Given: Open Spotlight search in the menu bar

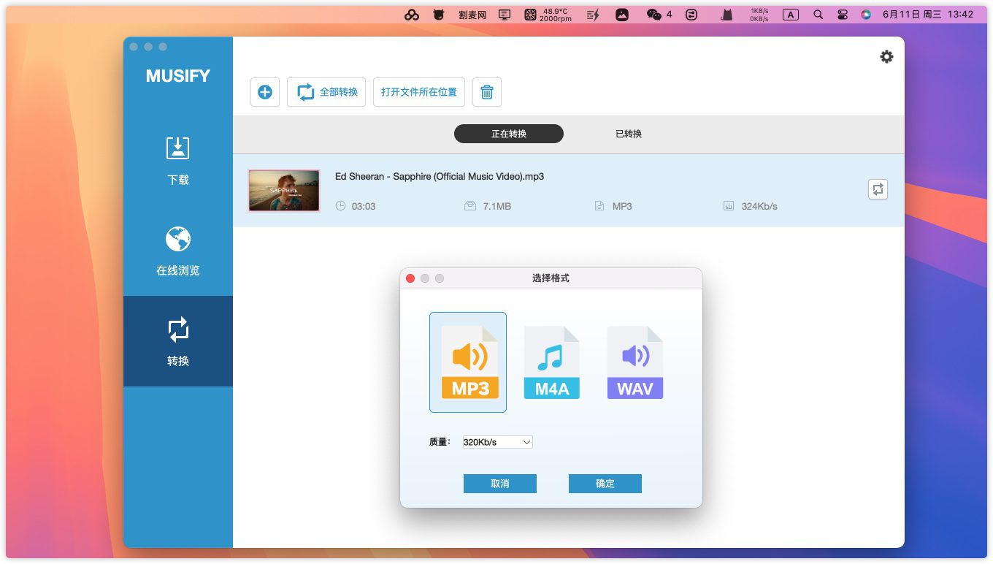Looking at the screenshot, I should 818,14.
